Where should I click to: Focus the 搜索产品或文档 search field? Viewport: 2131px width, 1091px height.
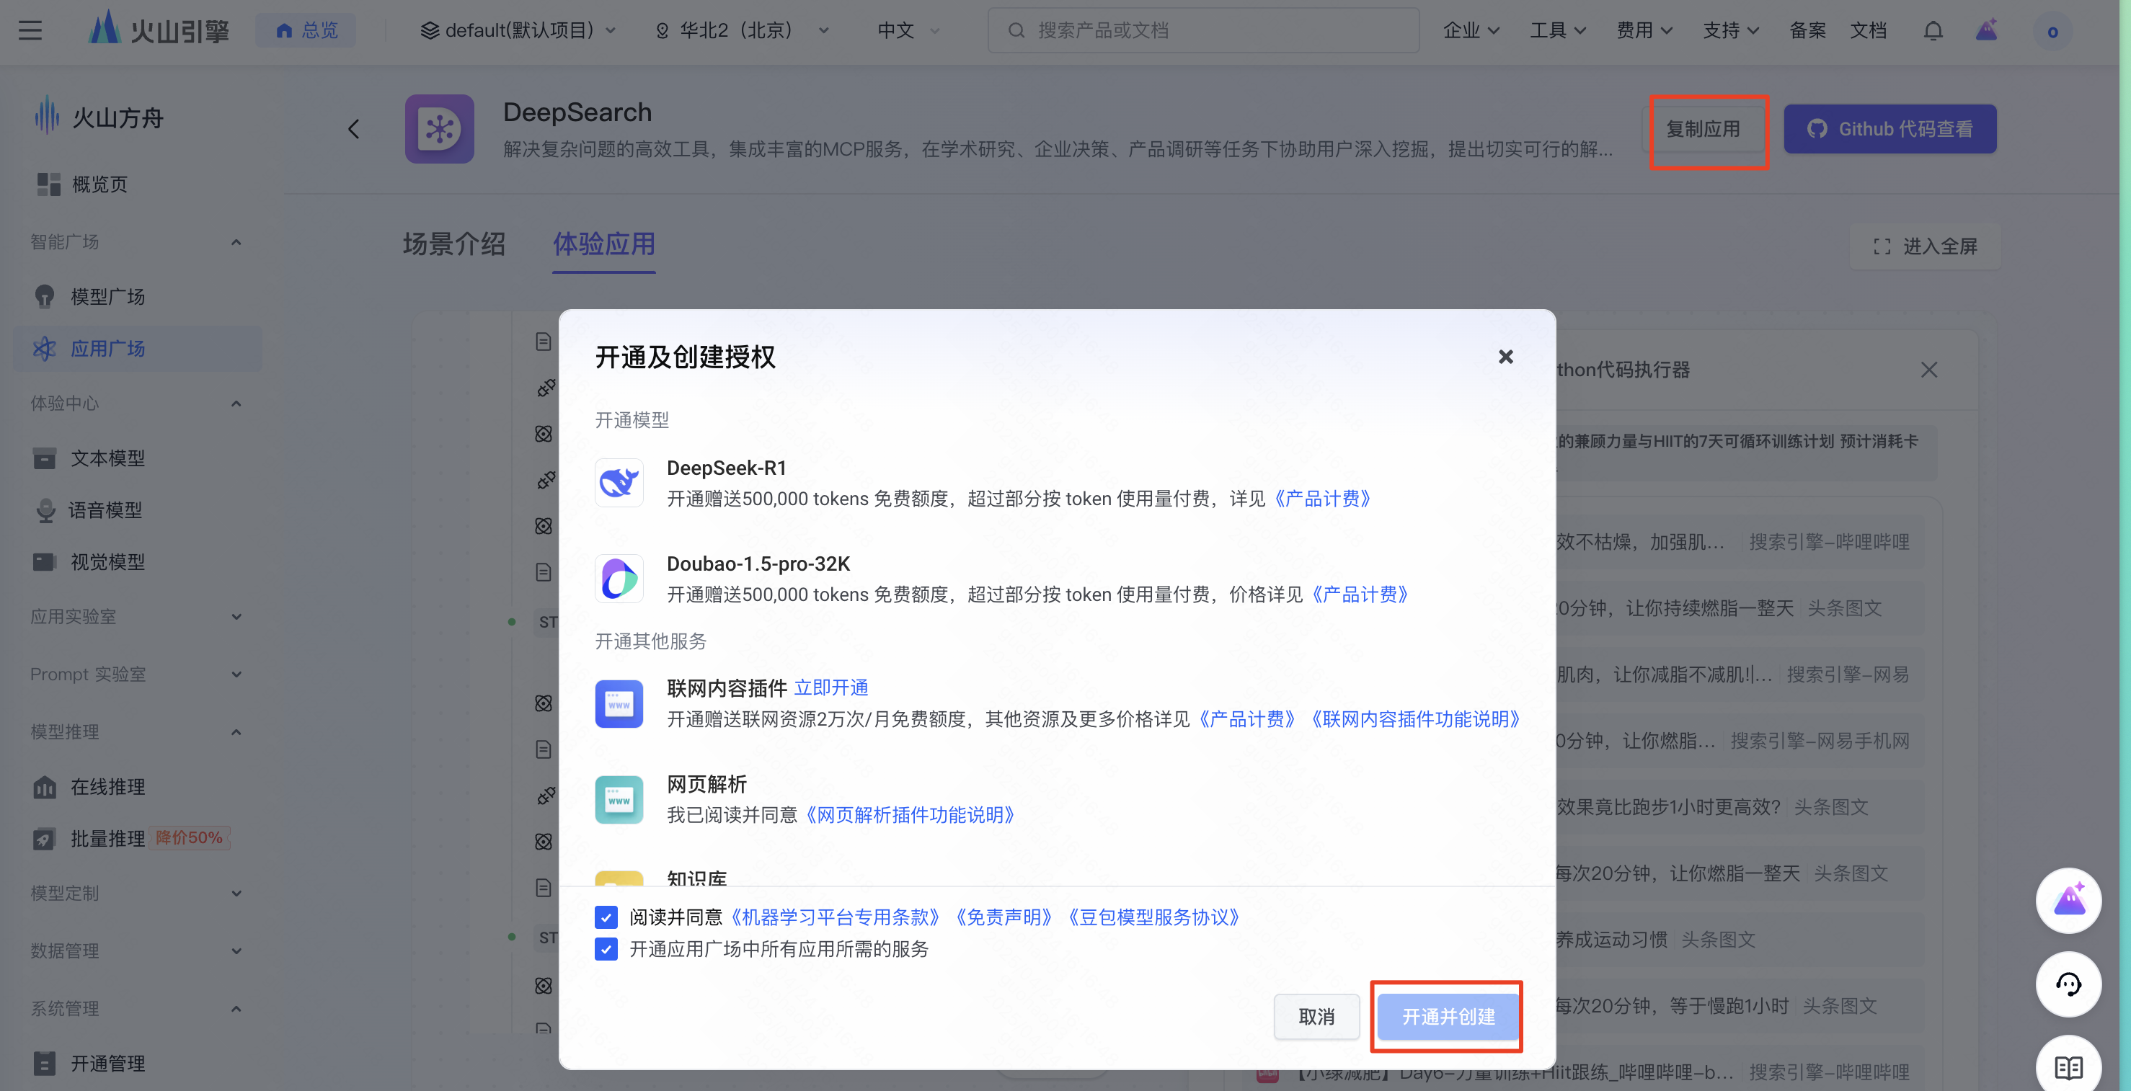point(1204,30)
